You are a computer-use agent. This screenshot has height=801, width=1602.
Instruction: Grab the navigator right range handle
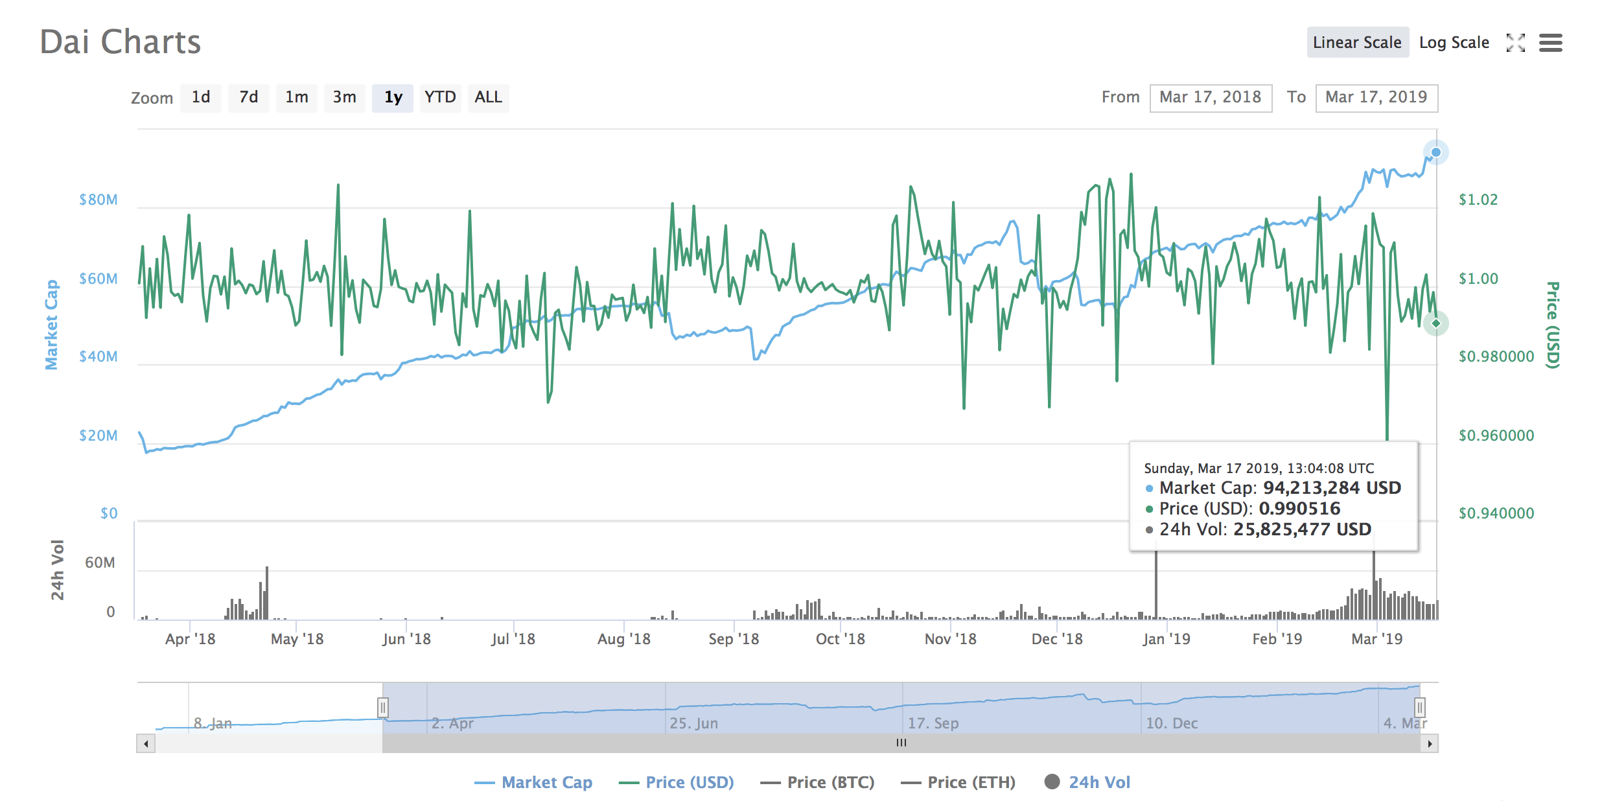tap(1419, 707)
